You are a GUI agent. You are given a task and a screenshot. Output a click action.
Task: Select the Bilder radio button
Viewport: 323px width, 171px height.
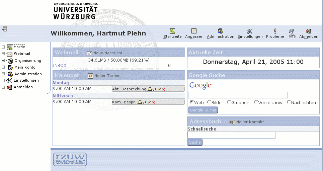tap(209, 102)
